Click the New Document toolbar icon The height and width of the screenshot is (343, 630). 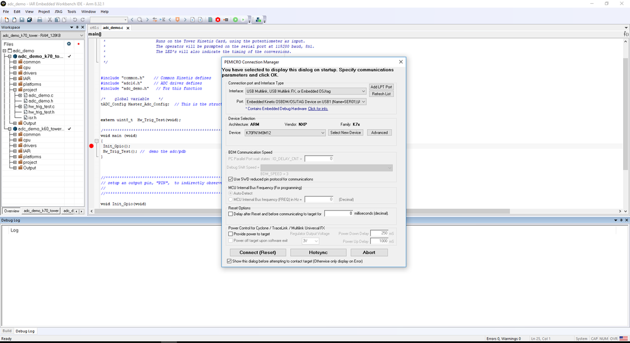pyautogui.click(x=6, y=20)
